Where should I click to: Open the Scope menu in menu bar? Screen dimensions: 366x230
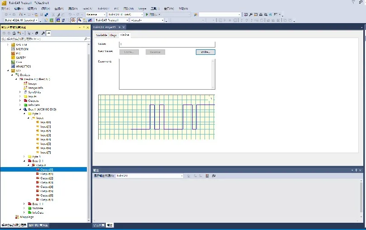point(142,9)
